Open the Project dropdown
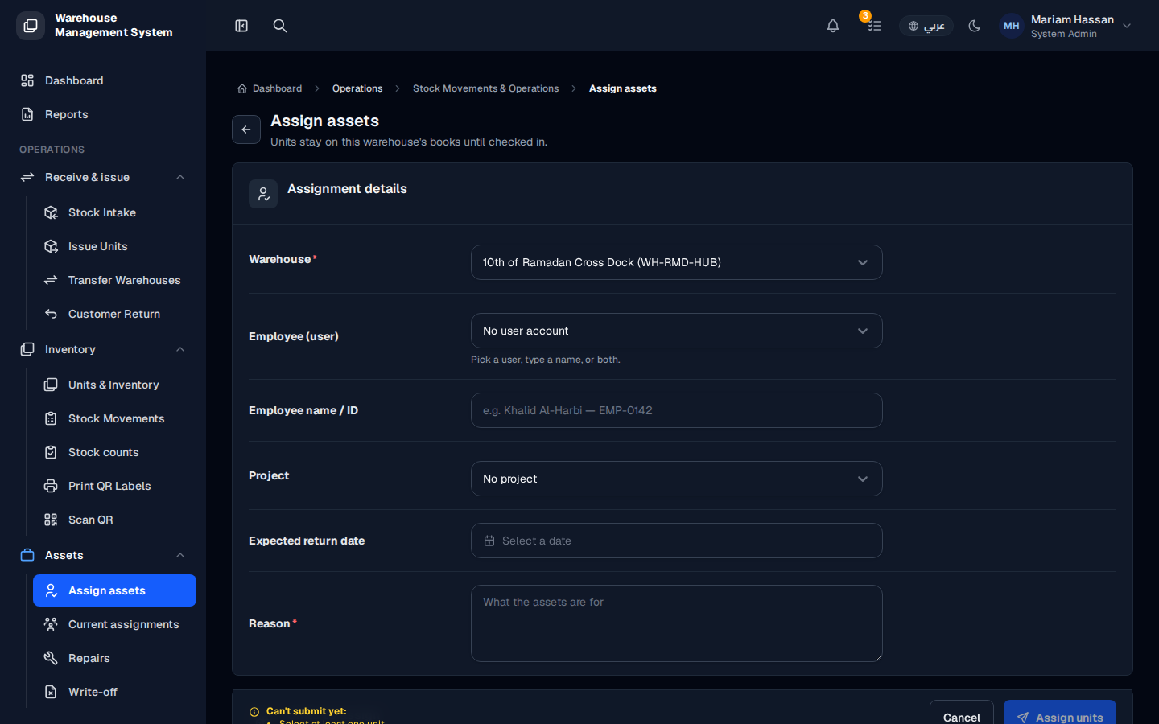This screenshot has height=724, width=1159. pyautogui.click(x=677, y=479)
